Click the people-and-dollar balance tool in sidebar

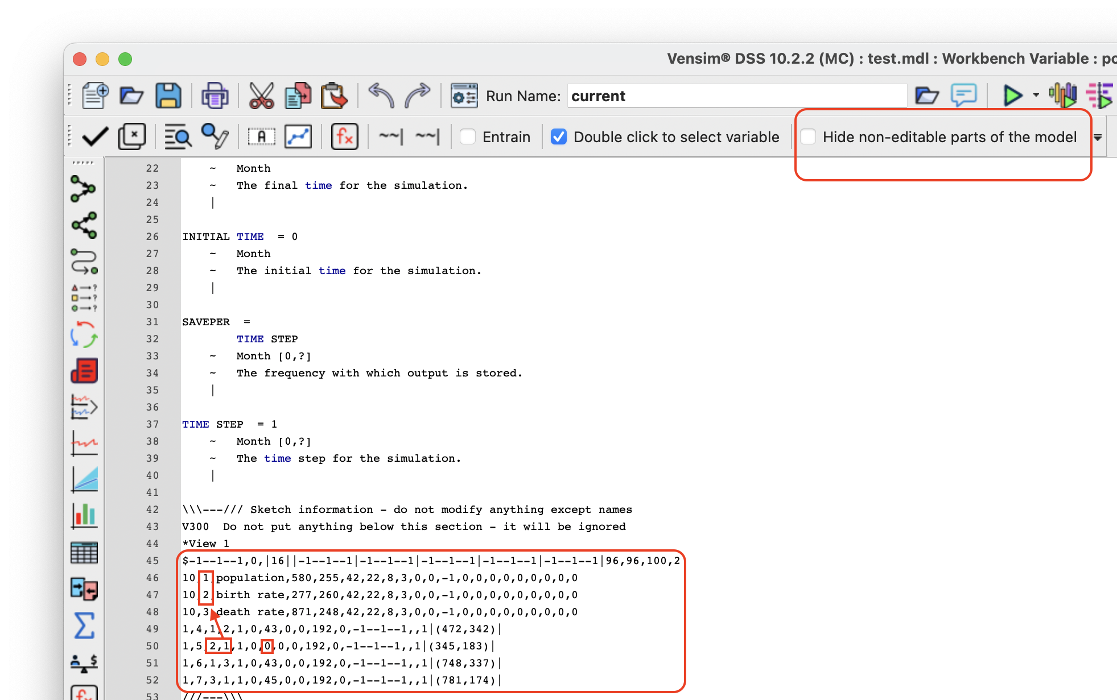tap(84, 662)
